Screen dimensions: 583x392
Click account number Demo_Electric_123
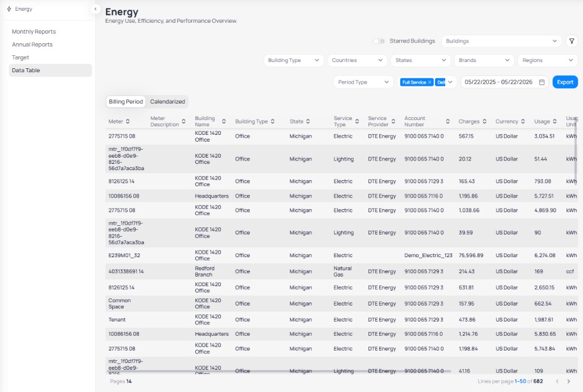click(x=428, y=255)
